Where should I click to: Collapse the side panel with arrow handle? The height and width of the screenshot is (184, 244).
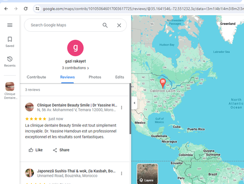[134, 103]
